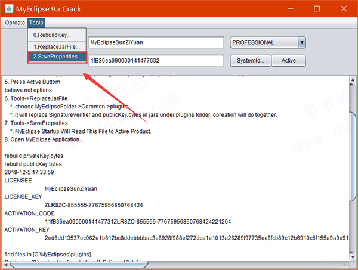Click the horizontal scrollbar thumb
Viewport: 358px width, 270px height.
[x=79, y=265]
